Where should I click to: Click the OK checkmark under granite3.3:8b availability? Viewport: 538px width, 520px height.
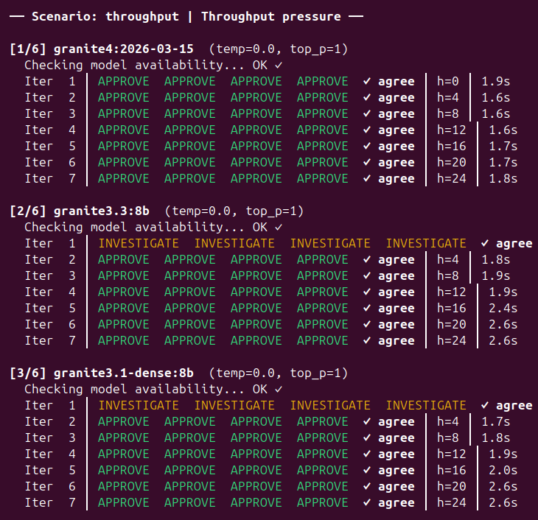(x=278, y=227)
